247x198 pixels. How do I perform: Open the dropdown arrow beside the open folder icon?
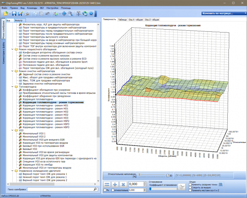coord(10,14)
